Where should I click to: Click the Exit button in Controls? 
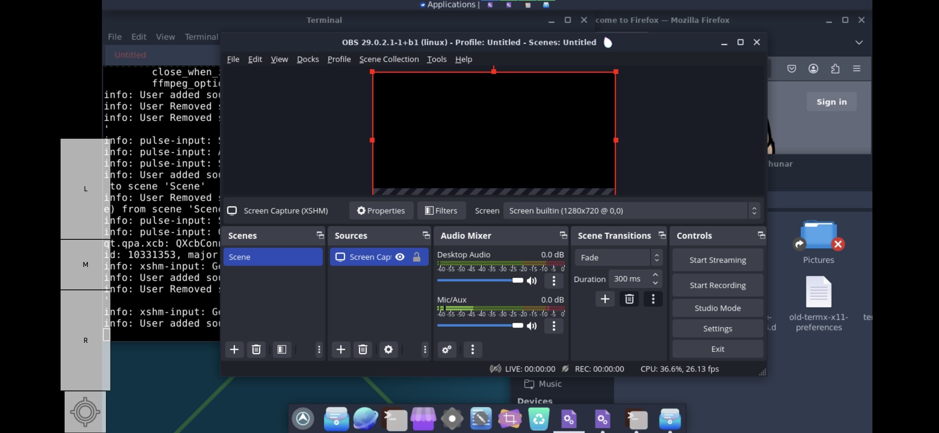pyautogui.click(x=717, y=349)
